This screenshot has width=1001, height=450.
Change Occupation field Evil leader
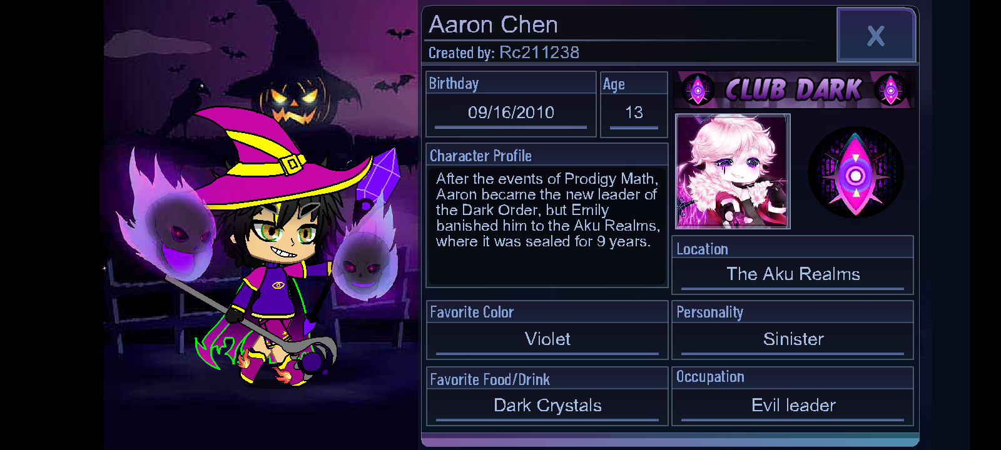click(793, 406)
